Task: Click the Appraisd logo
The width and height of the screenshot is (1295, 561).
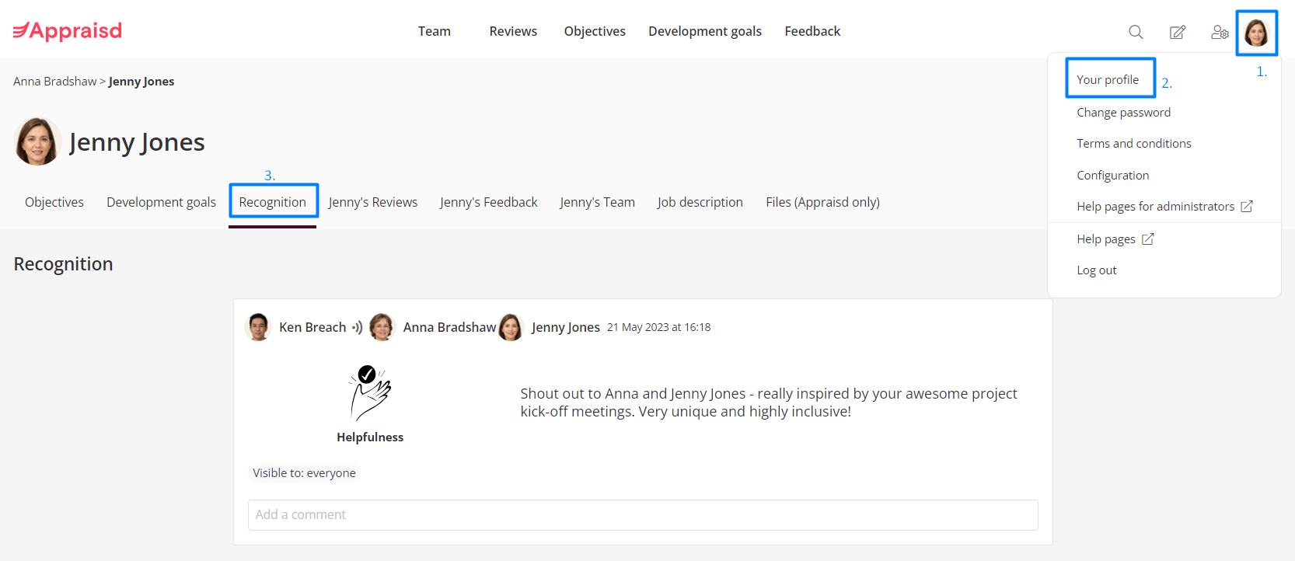Action: pos(68,31)
